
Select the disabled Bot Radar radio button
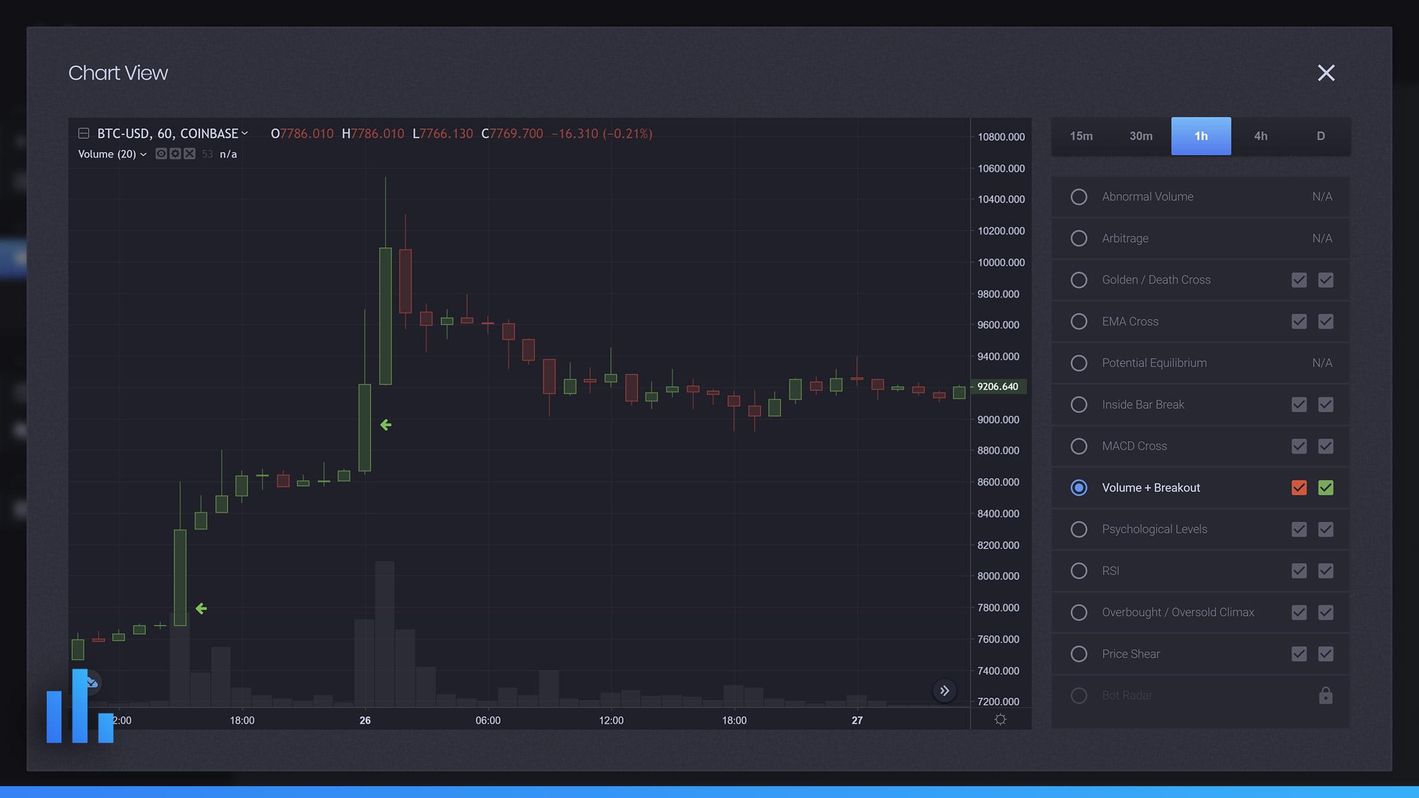(x=1079, y=696)
